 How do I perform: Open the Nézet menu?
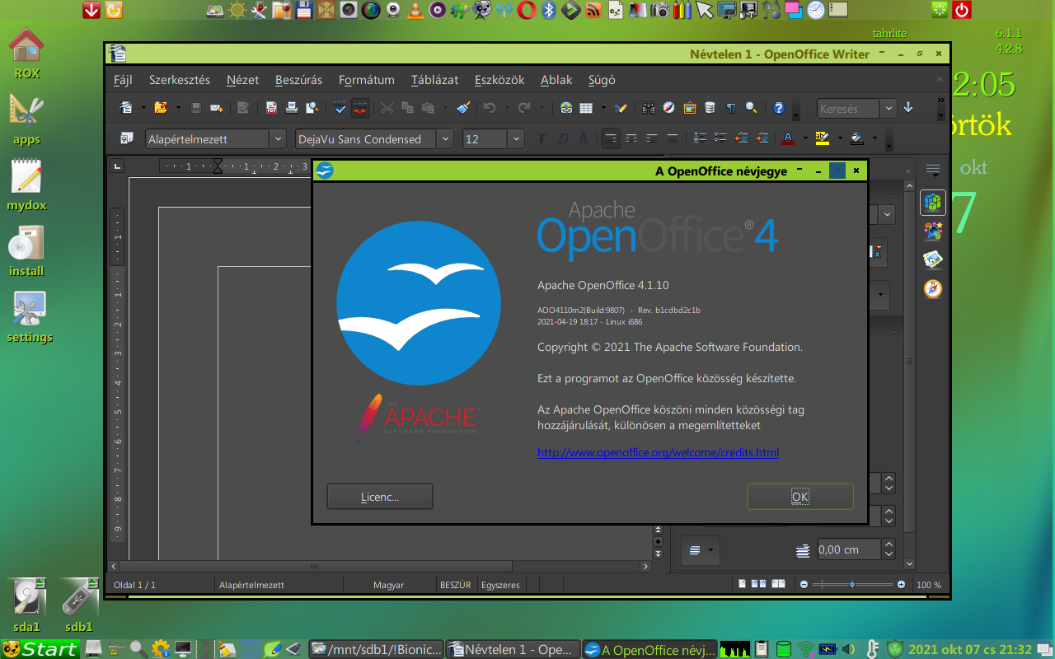tap(243, 80)
